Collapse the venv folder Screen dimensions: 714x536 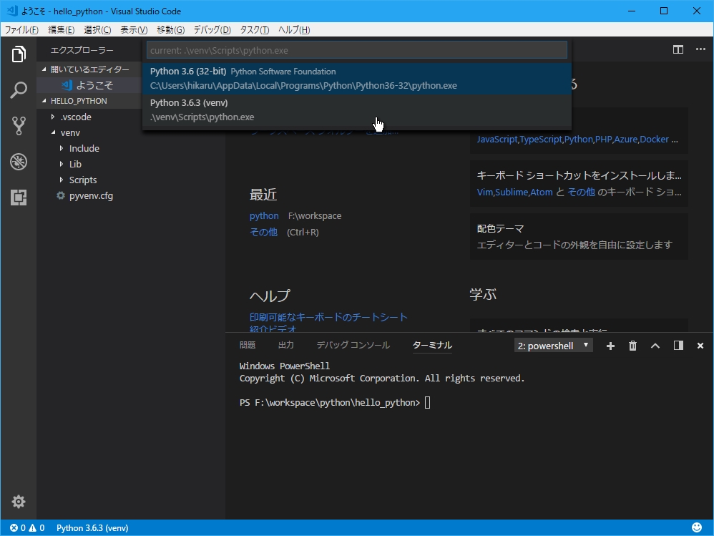53,132
